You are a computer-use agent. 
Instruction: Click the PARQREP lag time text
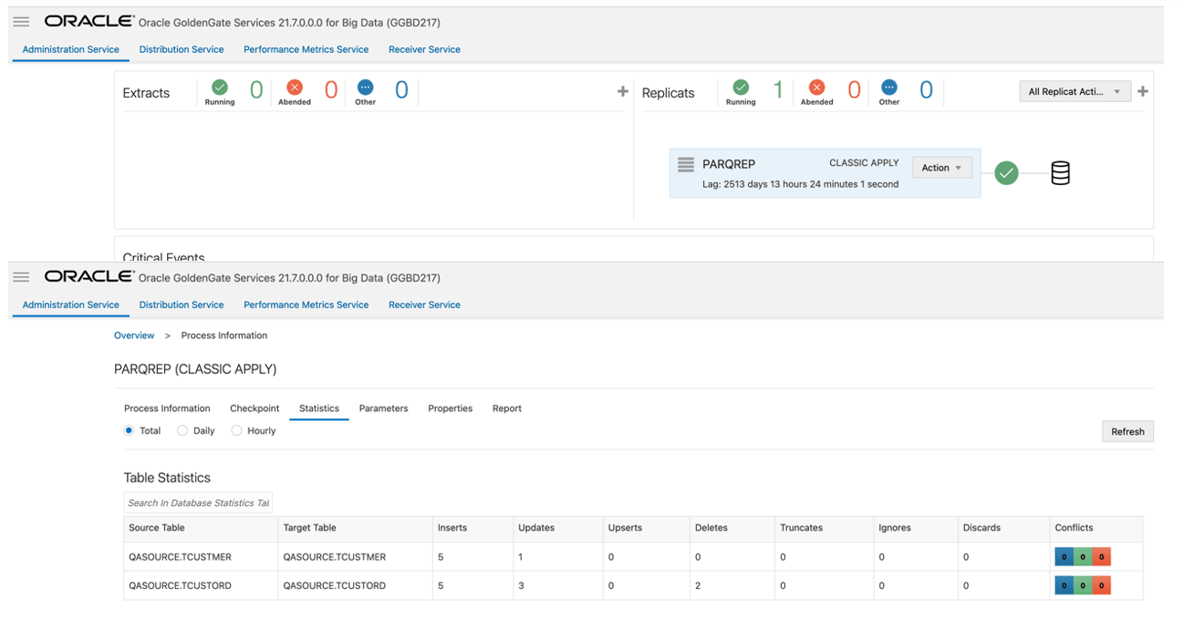(801, 184)
